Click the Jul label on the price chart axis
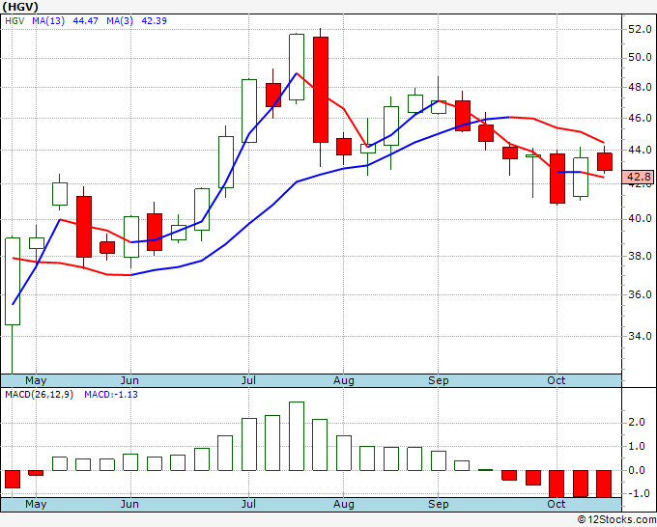Screen dimensions: 657x527 249,380
